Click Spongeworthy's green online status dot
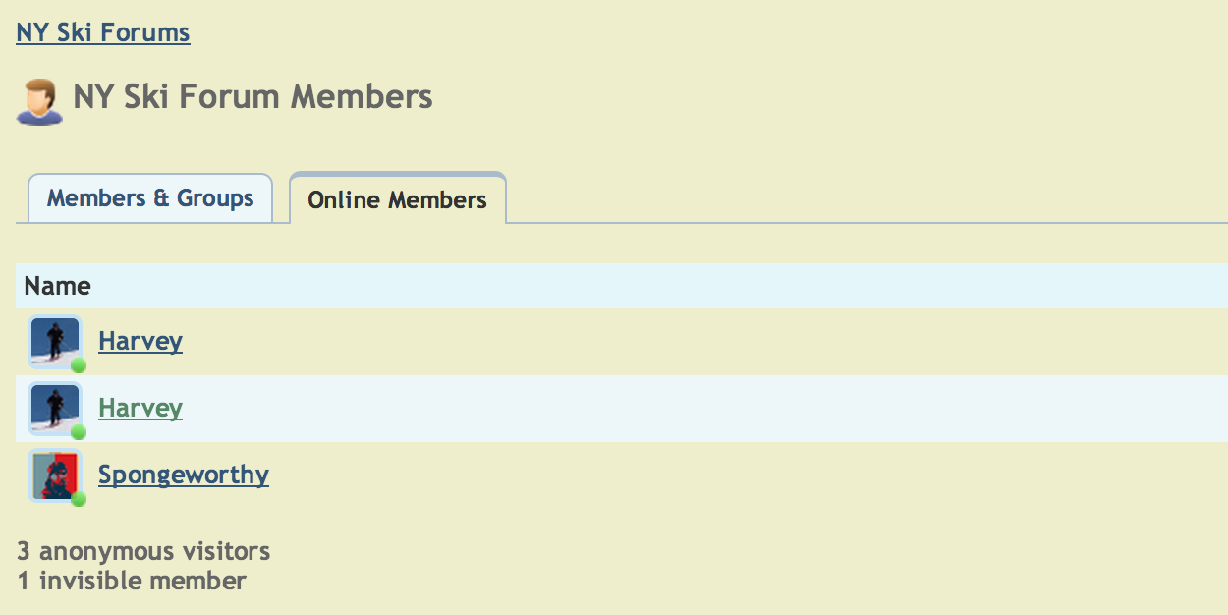Viewport: 1228px width, 615px height. [79, 499]
